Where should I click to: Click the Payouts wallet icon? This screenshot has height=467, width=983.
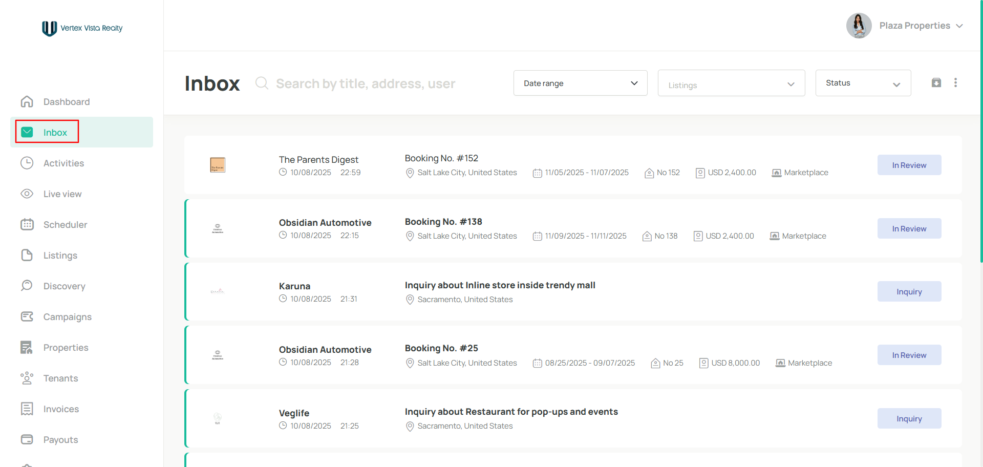tap(27, 439)
